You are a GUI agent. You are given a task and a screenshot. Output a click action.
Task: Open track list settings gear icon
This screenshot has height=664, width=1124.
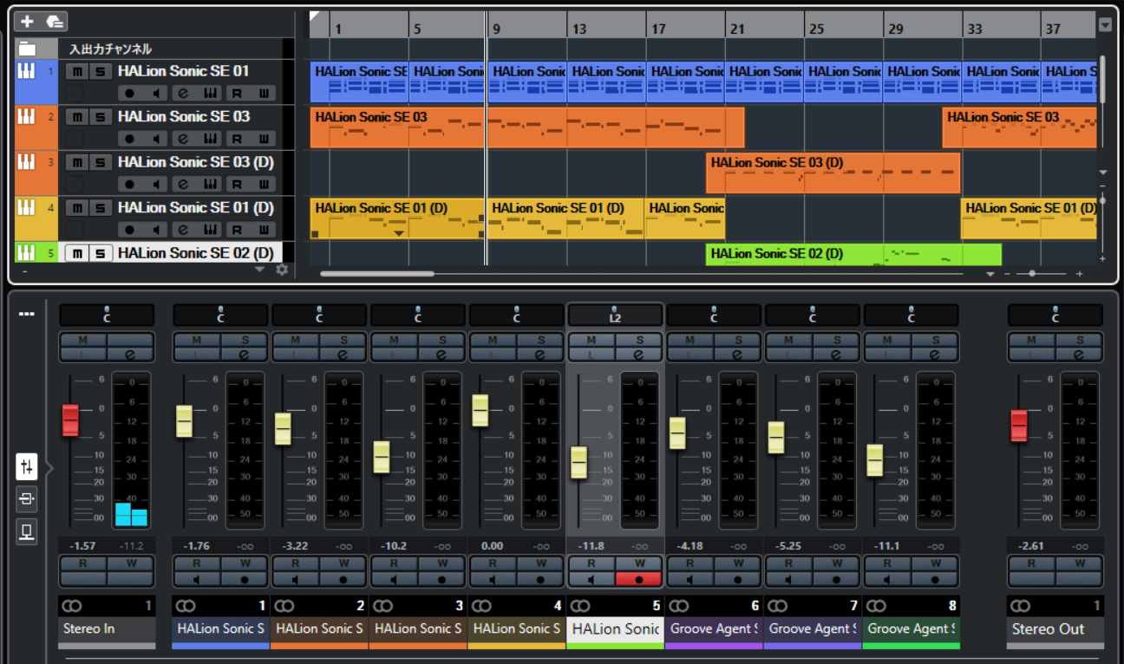pyautogui.click(x=282, y=270)
